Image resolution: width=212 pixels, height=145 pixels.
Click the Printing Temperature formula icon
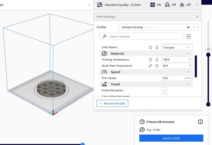pyautogui.click(x=157, y=60)
